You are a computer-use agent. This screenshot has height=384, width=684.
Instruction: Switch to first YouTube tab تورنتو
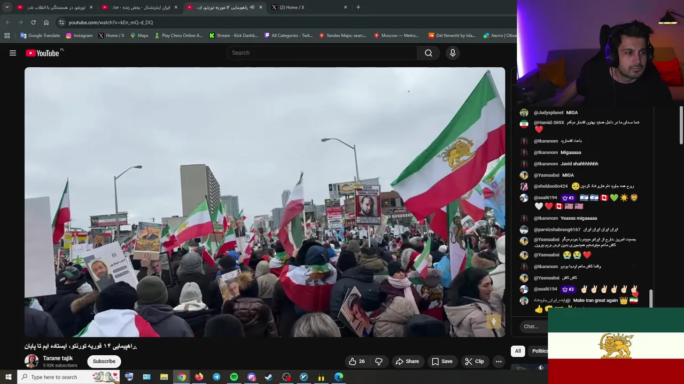point(55,7)
